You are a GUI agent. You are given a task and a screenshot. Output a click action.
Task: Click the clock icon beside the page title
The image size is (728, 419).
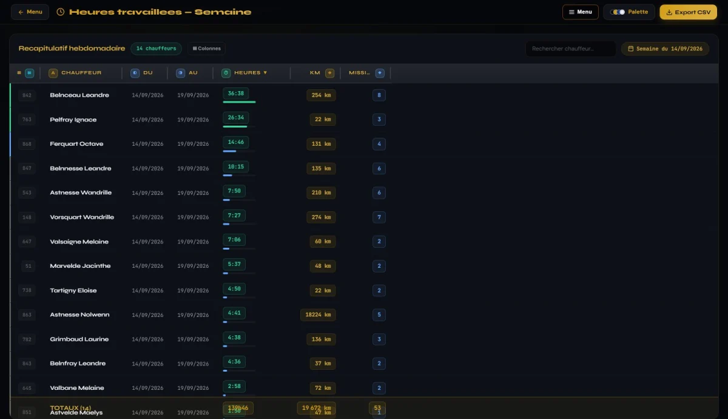(61, 12)
